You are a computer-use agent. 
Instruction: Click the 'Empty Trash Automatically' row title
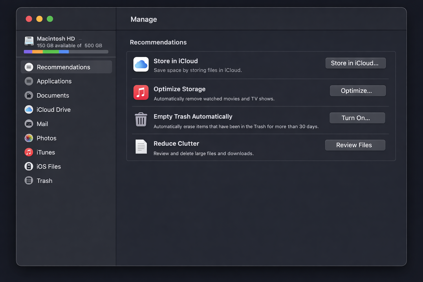pos(193,116)
